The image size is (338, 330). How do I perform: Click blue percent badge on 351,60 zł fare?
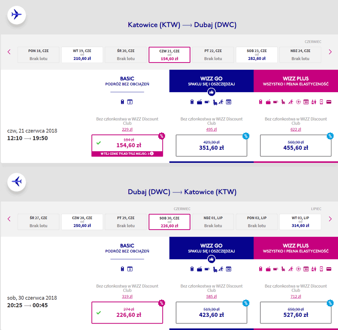[246, 136]
